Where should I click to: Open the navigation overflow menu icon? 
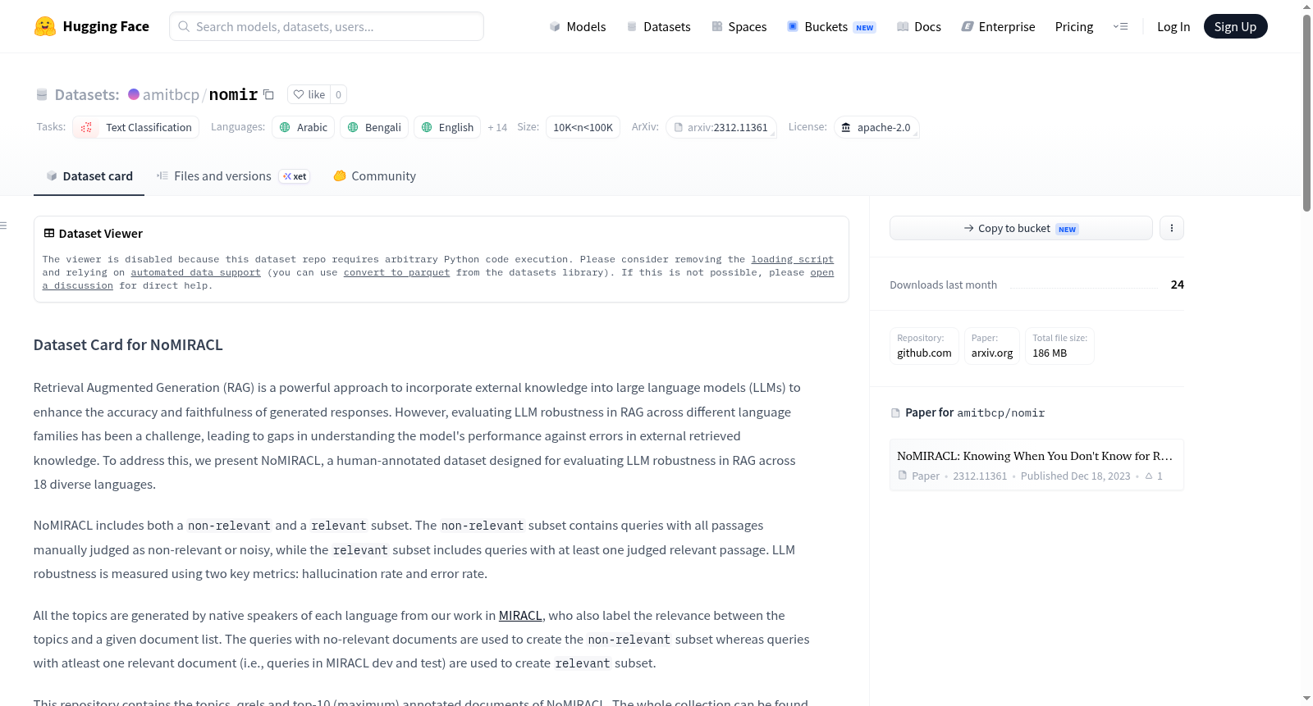[x=1120, y=26]
